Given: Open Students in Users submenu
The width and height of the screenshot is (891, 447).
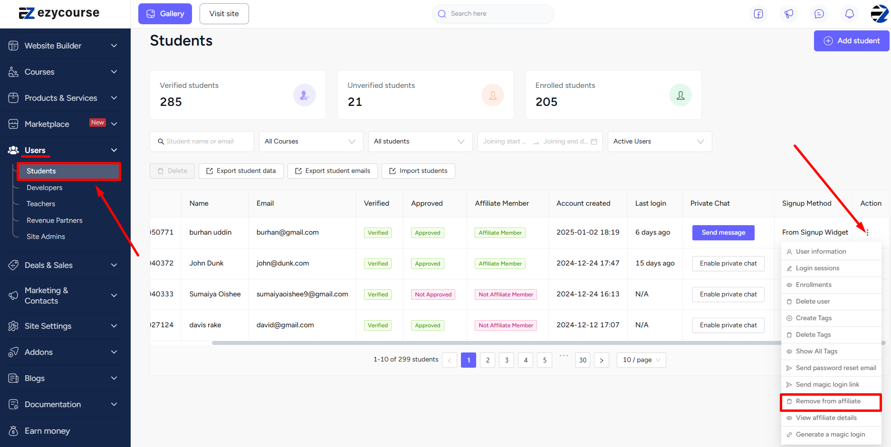Looking at the screenshot, I should (x=69, y=171).
